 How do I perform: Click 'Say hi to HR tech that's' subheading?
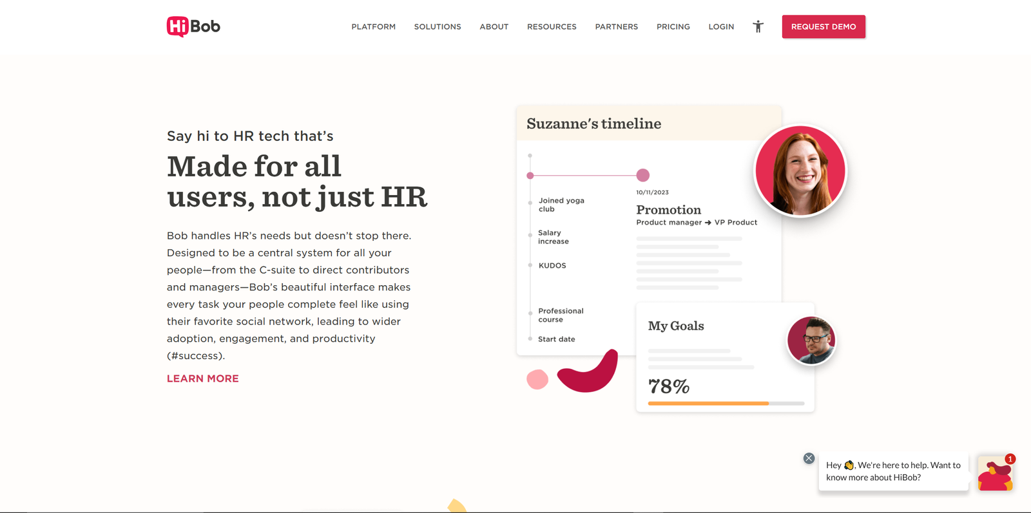[x=250, y=136]
